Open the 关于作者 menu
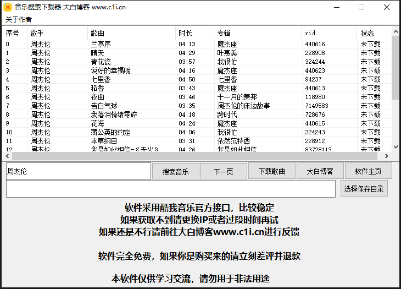Screen dimensions: 401x289 point(19,20)
